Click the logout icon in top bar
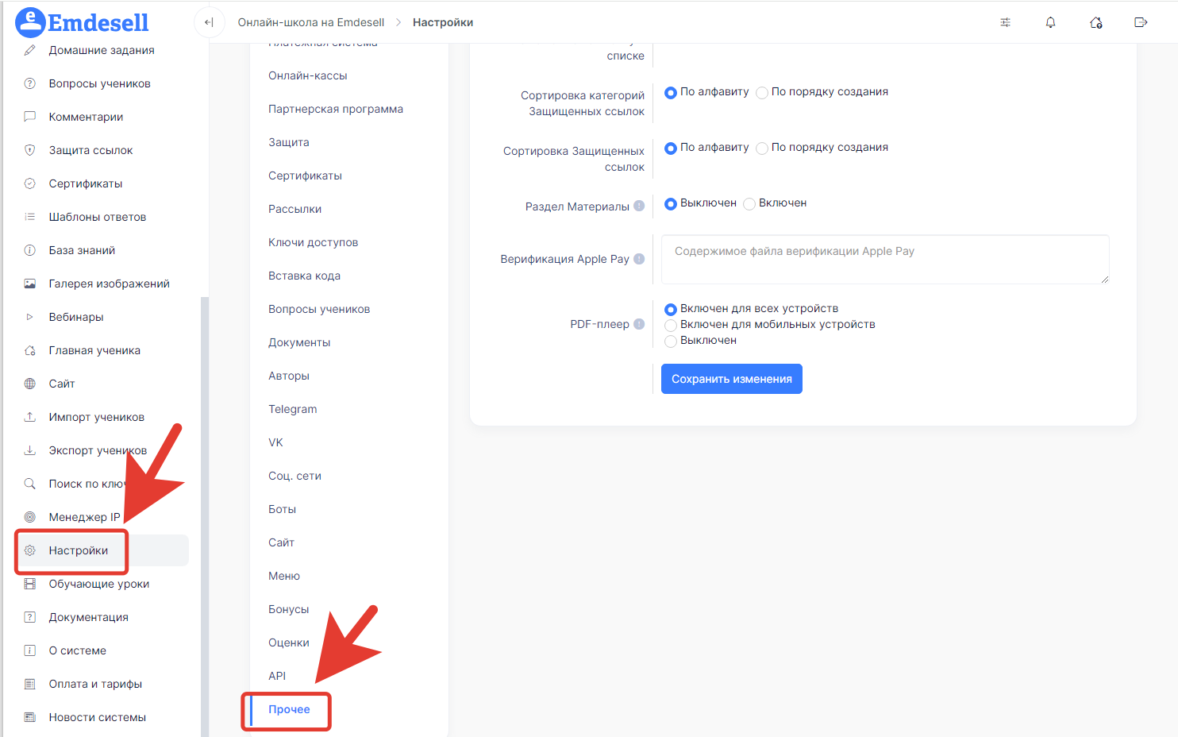This screenshot has width=1178, height=737. (x=1141, y=22)
